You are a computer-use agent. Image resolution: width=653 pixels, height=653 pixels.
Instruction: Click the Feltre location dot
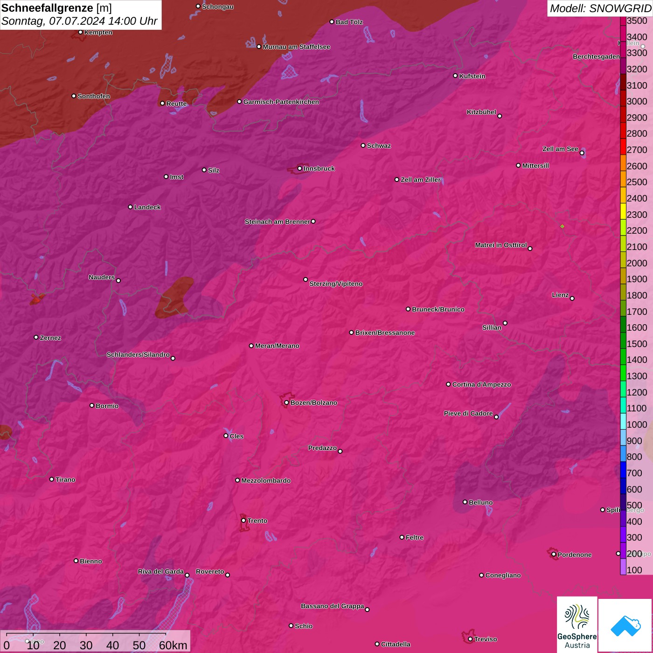pos(402,537)
